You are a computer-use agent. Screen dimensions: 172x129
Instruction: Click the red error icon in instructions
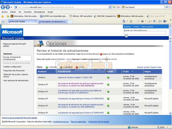(x=101, y=54)
